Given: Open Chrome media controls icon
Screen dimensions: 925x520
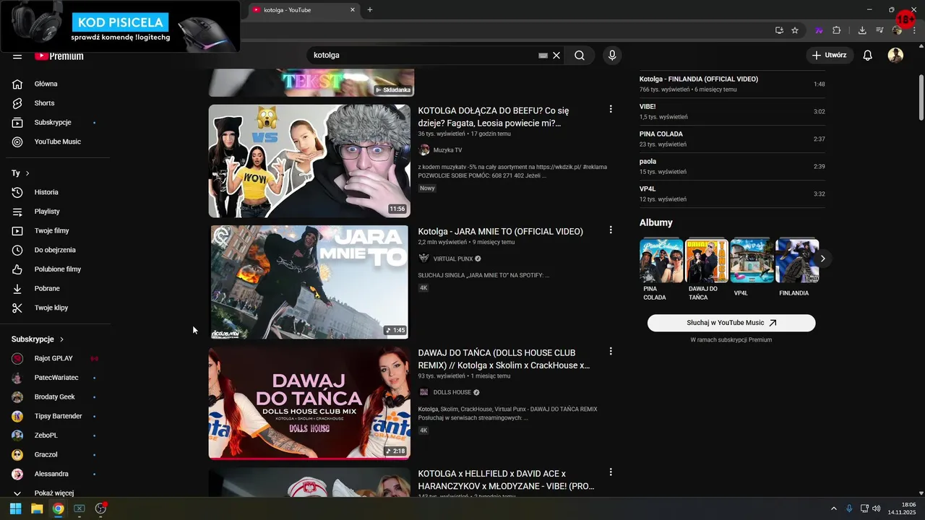Looking at the screenshot, I should [879, 30].
